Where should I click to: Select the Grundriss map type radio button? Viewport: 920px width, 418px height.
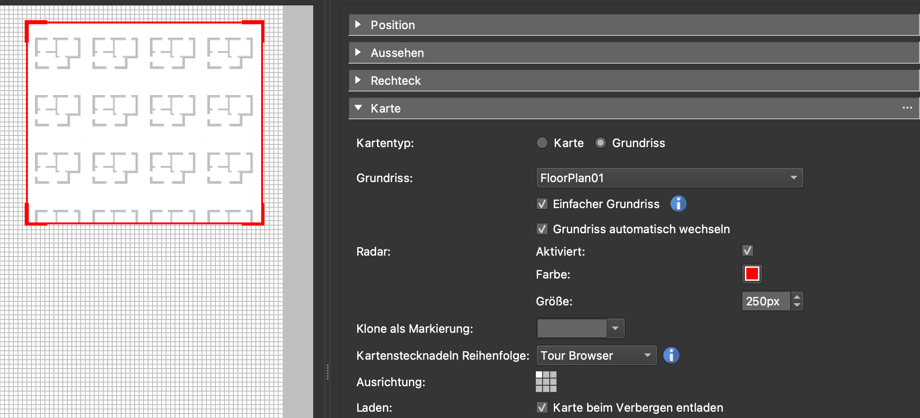(600, 143)
